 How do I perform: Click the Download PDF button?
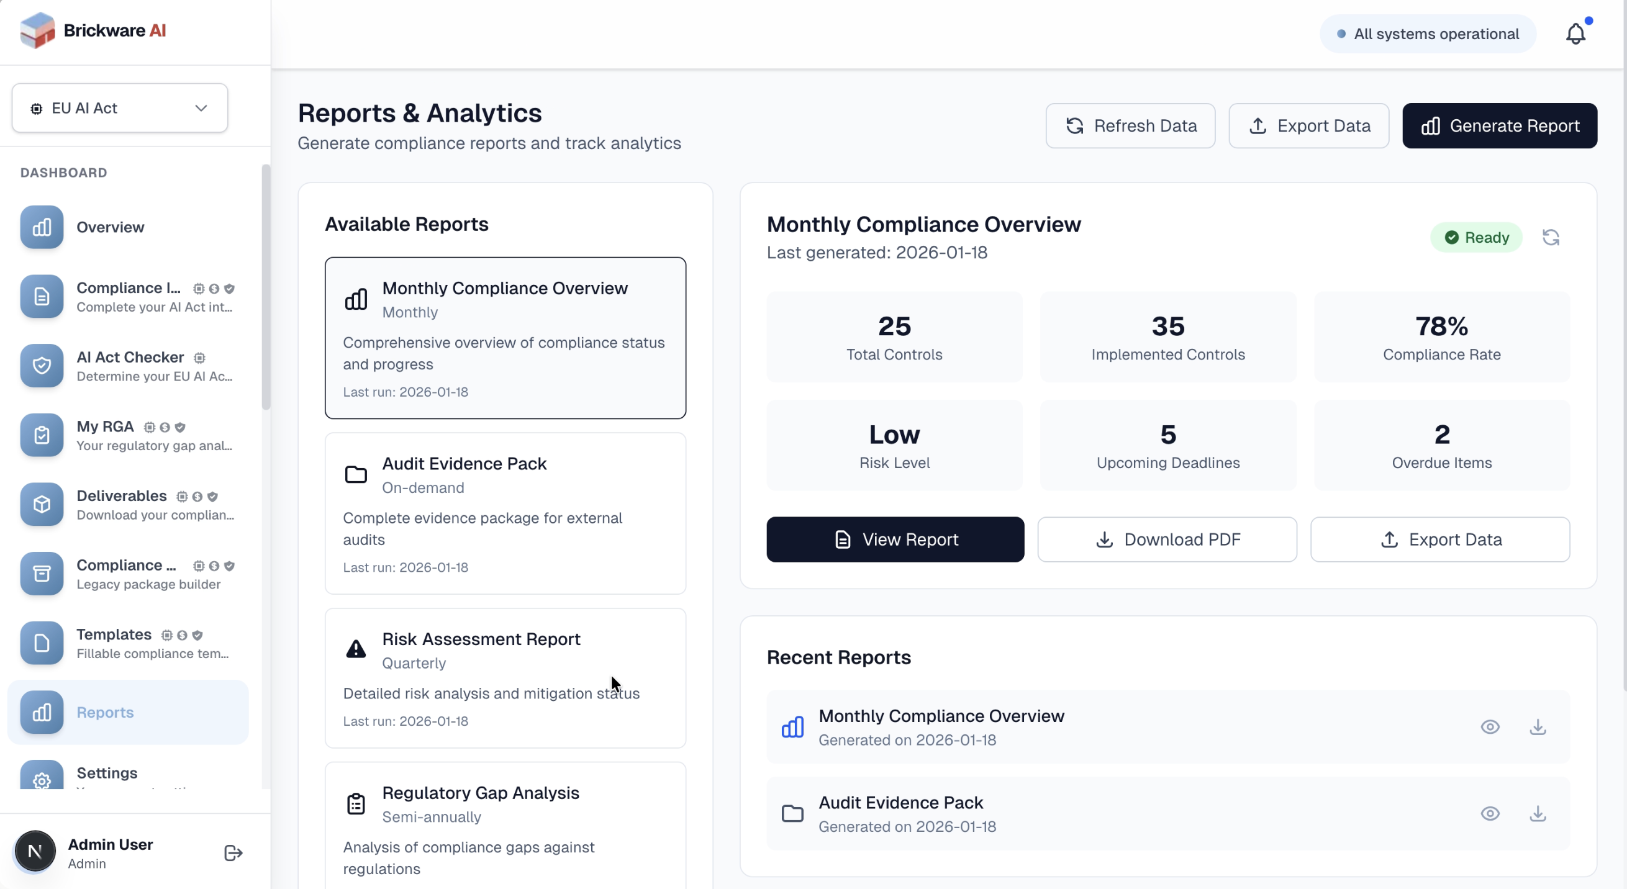[x=1167, y=539]
